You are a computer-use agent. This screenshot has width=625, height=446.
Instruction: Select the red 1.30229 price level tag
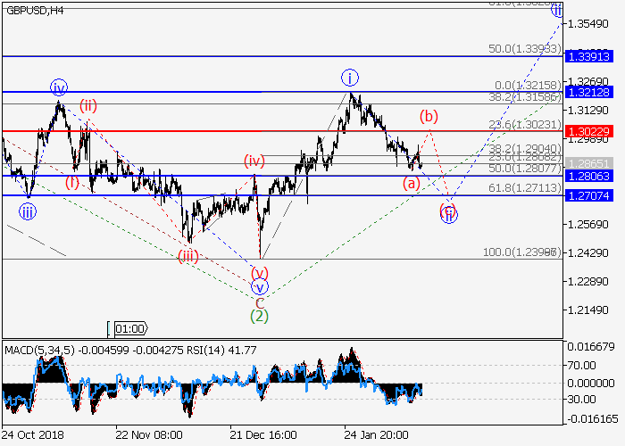[590, 131]
